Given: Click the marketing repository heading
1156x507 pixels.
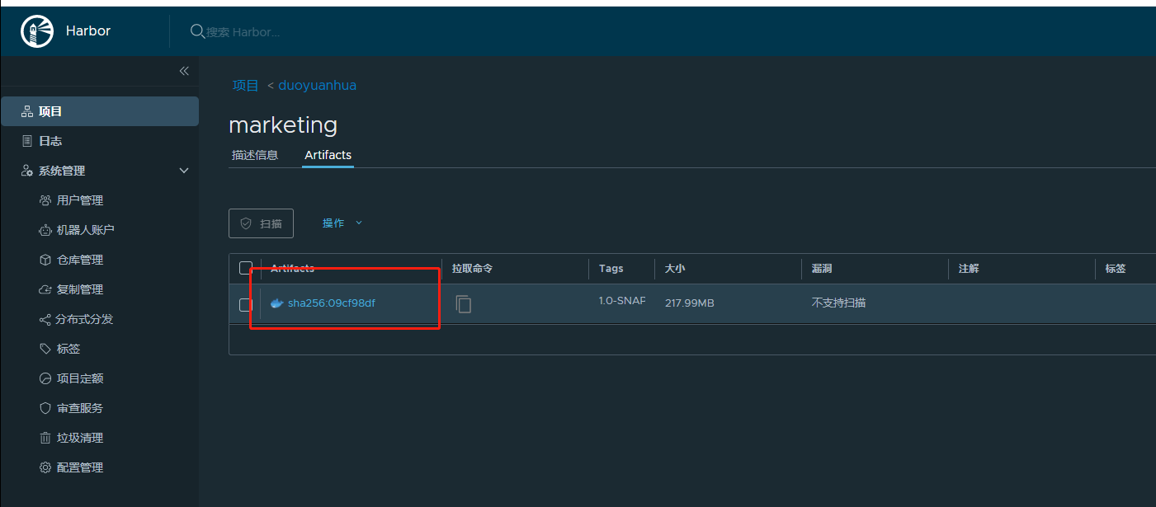Looking at the screenshot, I should point(283,124).
